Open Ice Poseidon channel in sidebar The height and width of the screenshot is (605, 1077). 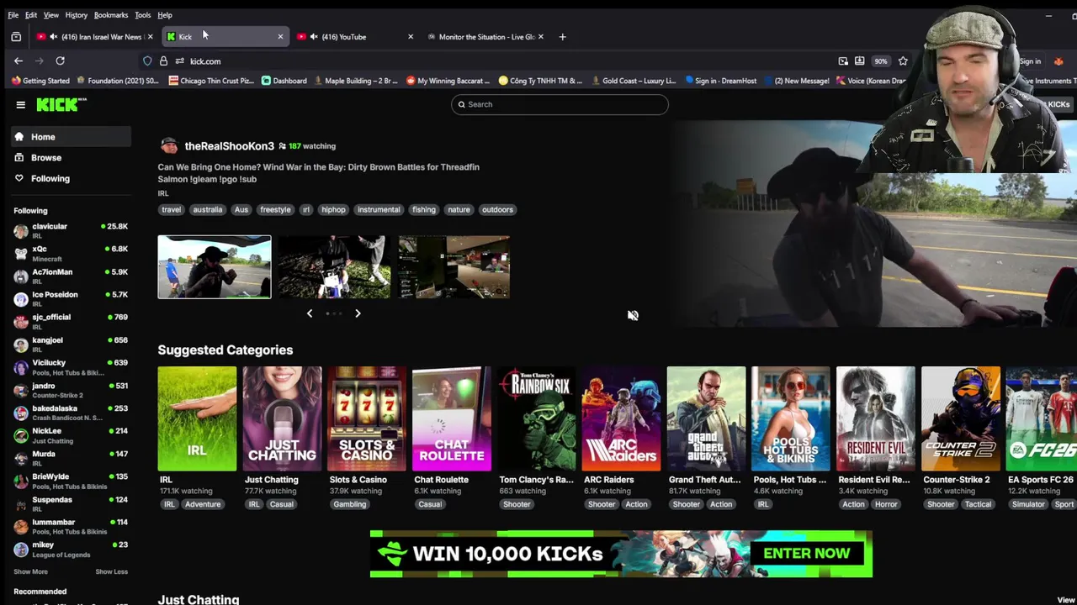(71, 298)
